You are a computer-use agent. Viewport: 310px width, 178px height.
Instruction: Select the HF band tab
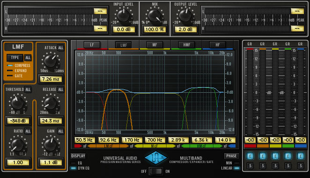pyautogui.click(x=218, y=45)
